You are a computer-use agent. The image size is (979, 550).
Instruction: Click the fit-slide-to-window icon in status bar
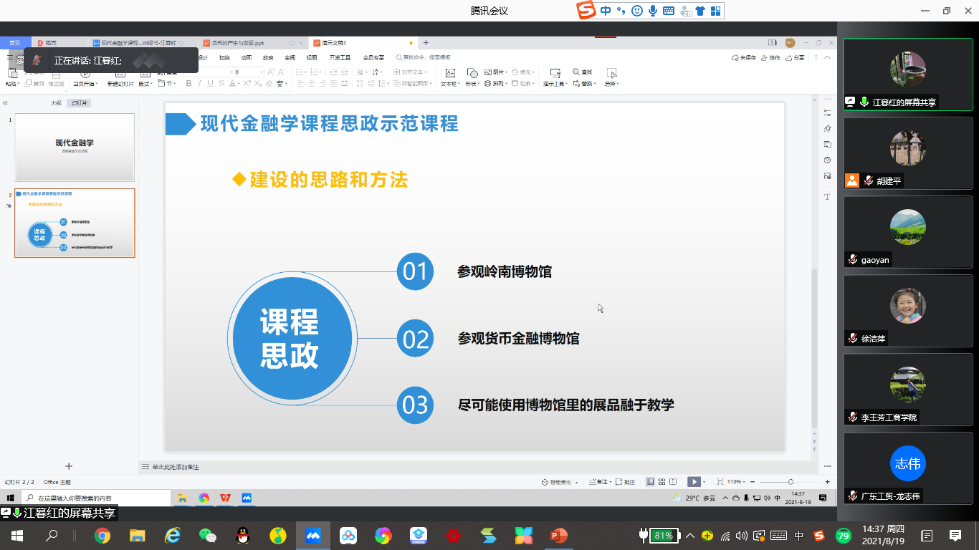point(720,482)
